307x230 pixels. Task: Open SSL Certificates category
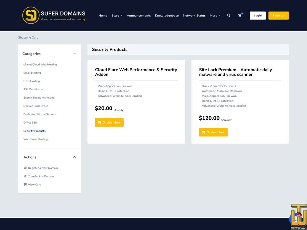coord(34,89)
